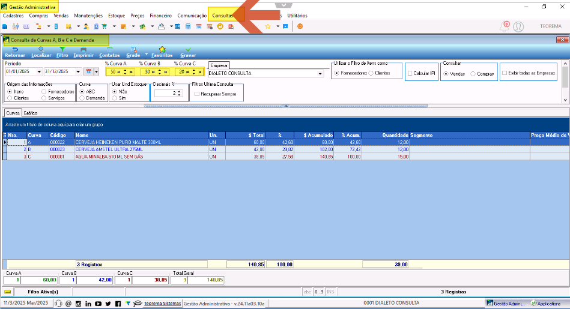The width and height of the screenshot is (570, 309).
Task: Open the Facebook icon in status bar
Action: coord(118,304)
